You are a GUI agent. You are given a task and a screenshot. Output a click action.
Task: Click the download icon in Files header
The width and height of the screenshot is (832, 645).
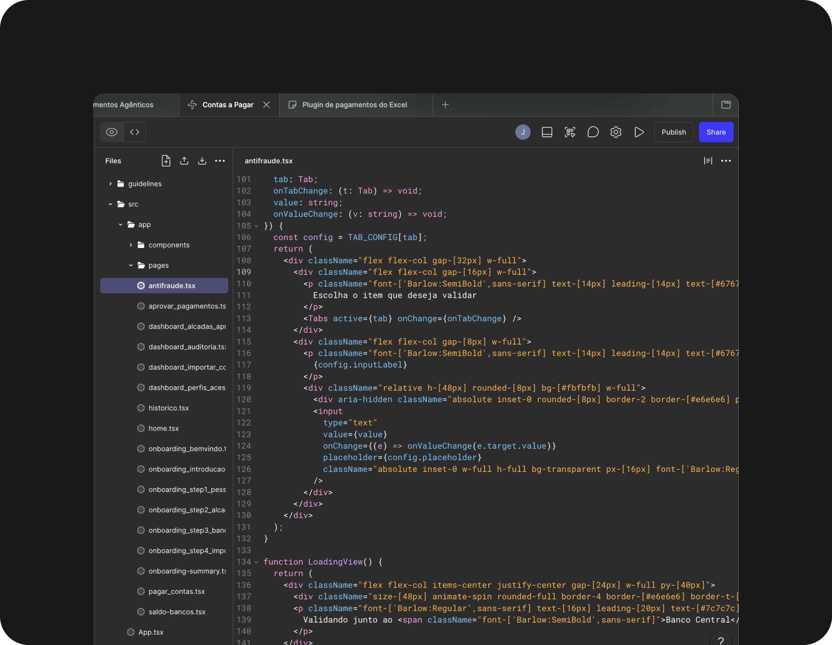tap(202, 161)
